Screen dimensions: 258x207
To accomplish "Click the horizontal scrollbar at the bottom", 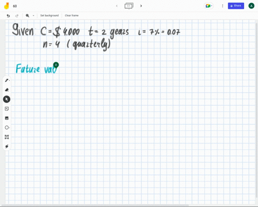I will point(95,205).
